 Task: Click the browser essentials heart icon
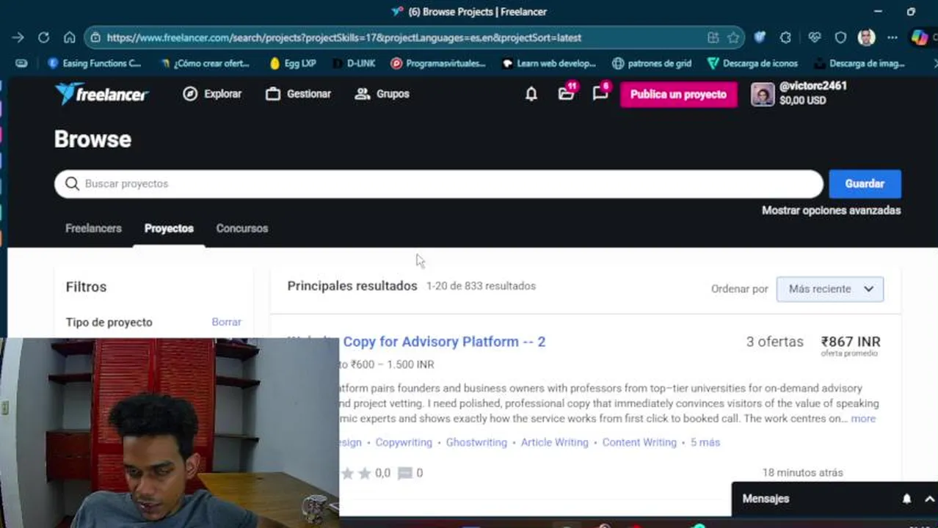(x=814, y=37)
